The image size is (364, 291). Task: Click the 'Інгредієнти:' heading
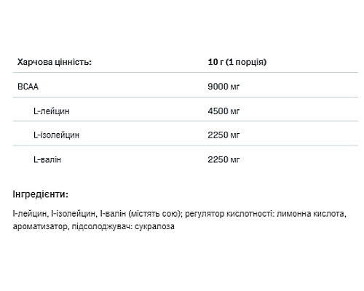[x=40, y=194]
